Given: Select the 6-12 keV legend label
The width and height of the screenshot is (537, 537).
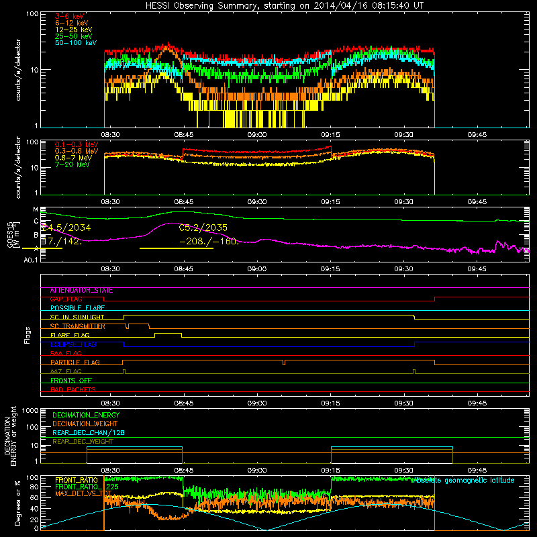Looking at the screenshot, I should coord(71,23).
